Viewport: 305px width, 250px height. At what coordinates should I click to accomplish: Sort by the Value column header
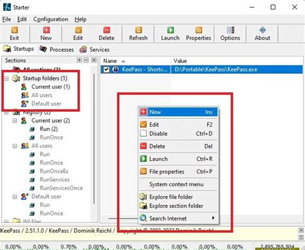(237, 61)
